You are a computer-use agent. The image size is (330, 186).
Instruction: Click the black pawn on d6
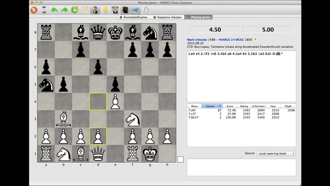(x=98, y=67)
